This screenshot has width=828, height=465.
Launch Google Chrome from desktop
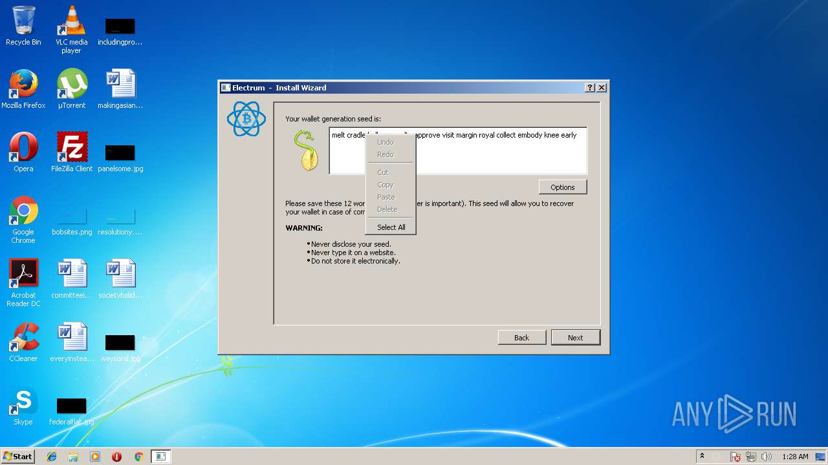[23, 220]
